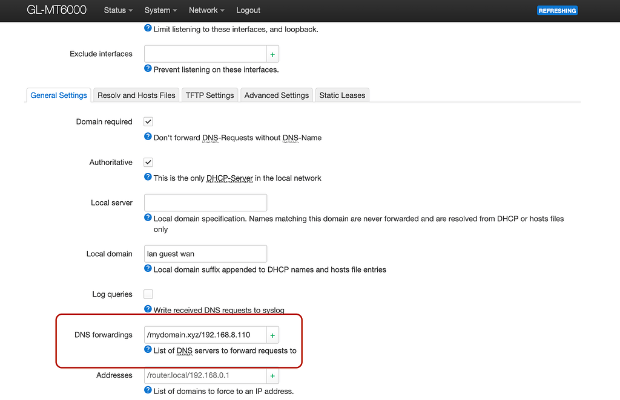Open help for Log queries setting

click(147, 309)
